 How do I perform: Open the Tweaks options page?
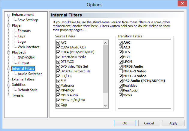tap(18, 95)
